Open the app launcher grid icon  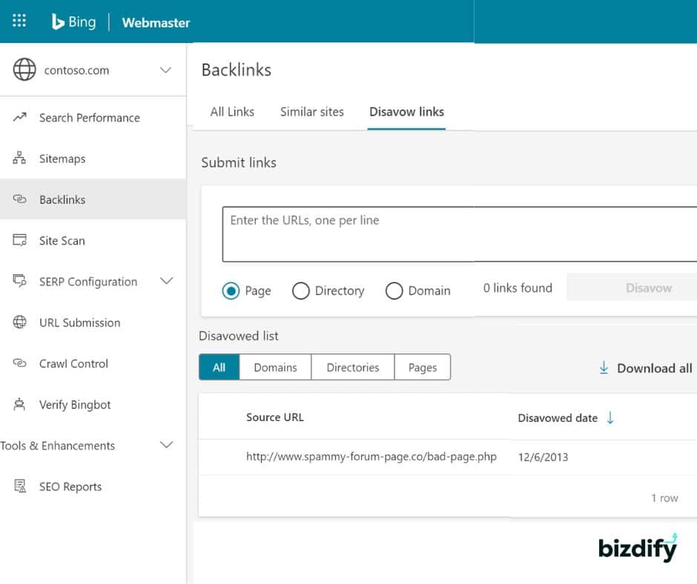pos(19,21)
